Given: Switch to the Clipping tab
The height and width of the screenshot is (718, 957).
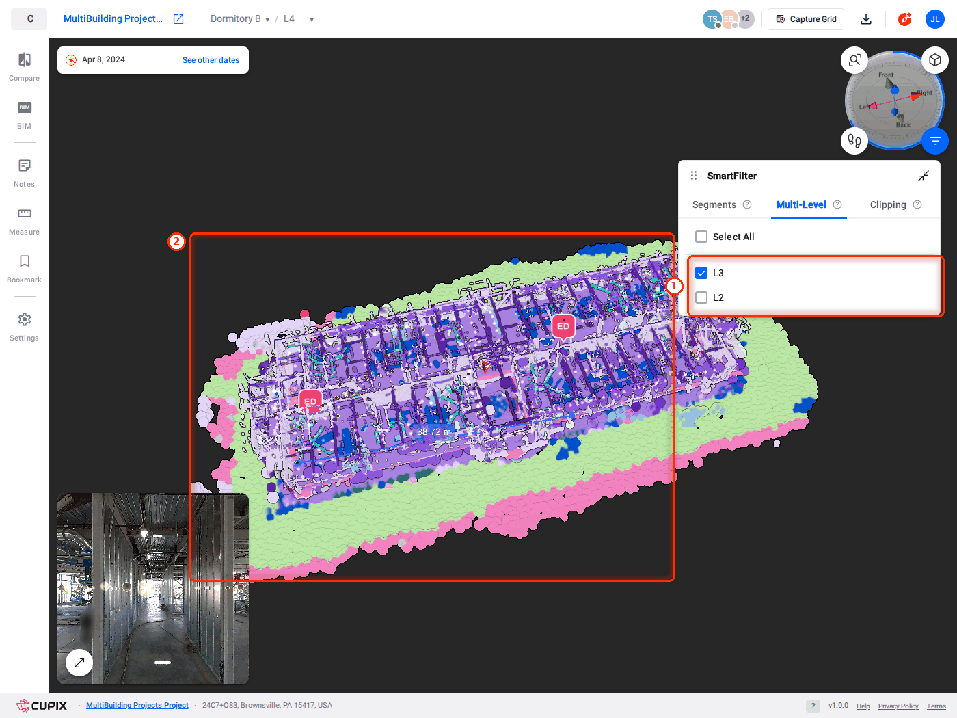Looking at the screenshot, I should pos(888,204).
